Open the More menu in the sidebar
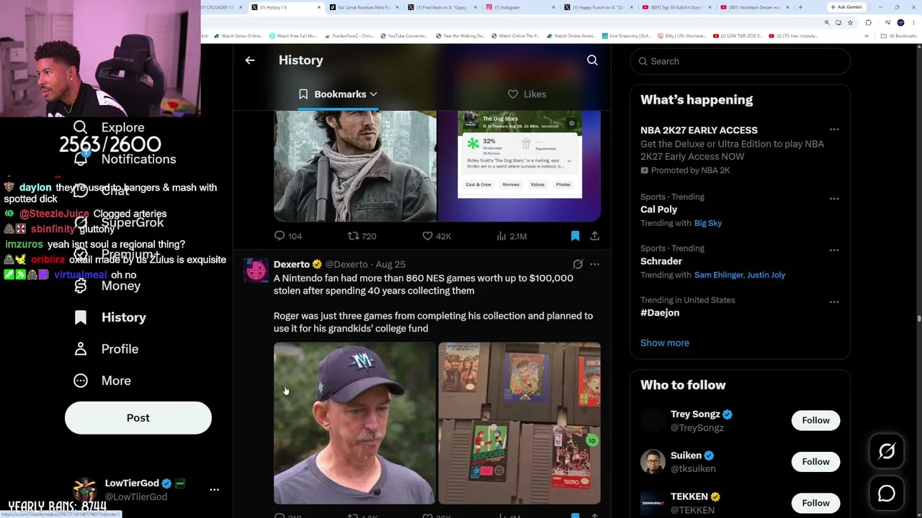 point(102,381)
